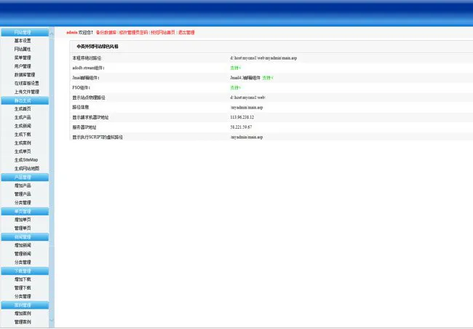The image size is (473, 329).
Task: Click 生成产品
Action: [x=23, y=117]
